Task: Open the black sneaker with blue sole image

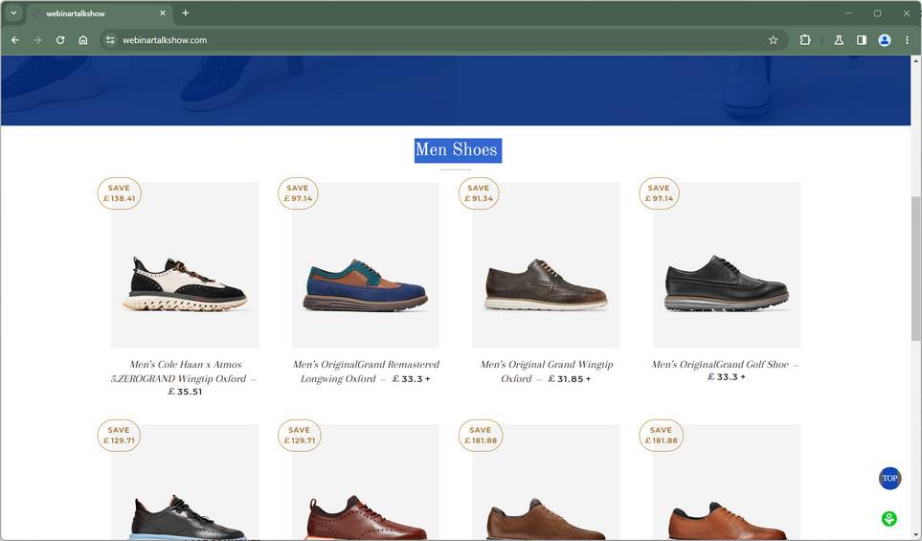Action: pos(185,483)
